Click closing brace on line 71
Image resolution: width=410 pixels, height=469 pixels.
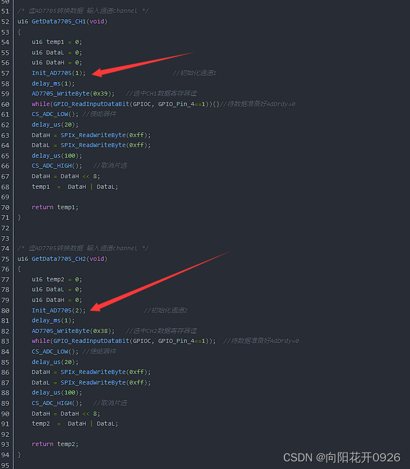pyautogui.click(x=19, y=217)
